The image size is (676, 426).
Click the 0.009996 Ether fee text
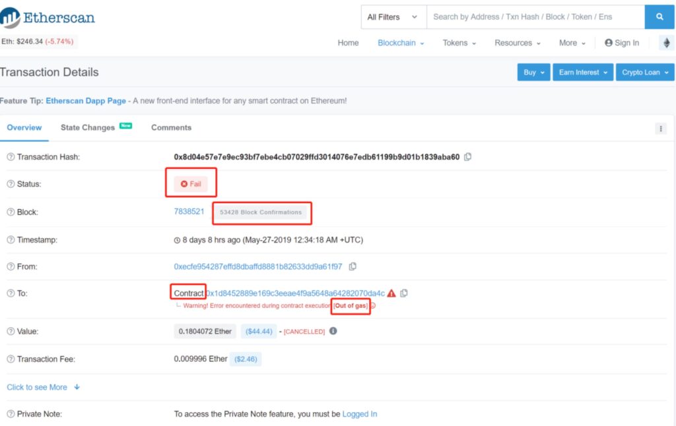201,359
